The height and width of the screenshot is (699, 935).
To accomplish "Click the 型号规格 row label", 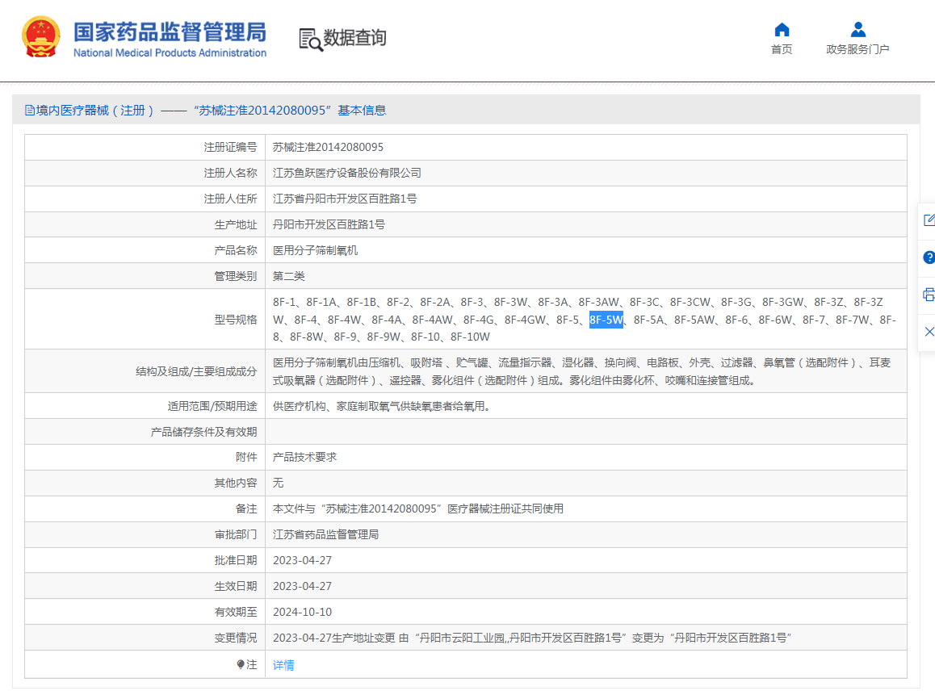I will (x=236, y=320).
